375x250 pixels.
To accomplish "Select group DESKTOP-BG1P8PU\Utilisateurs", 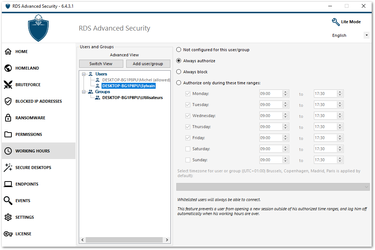I will click(132, 98).
